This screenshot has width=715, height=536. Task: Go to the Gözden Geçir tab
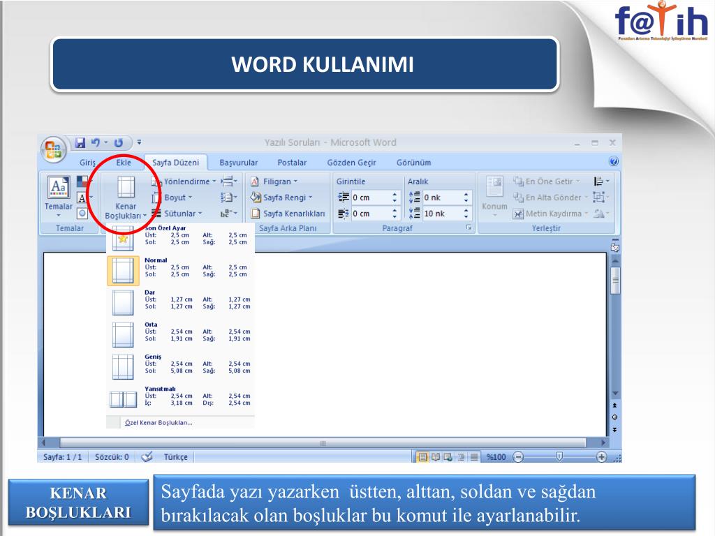click(351, 162)
